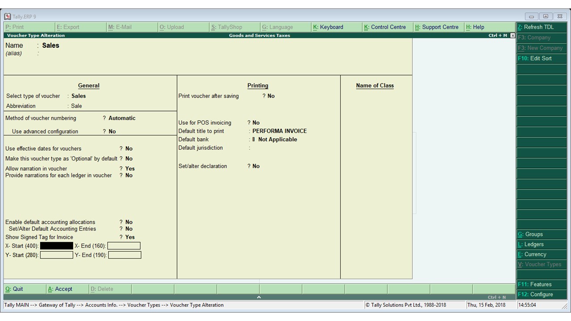
Task: Toggle 'Print voucher after saving' to Yes
Action: tap(271, 96)
